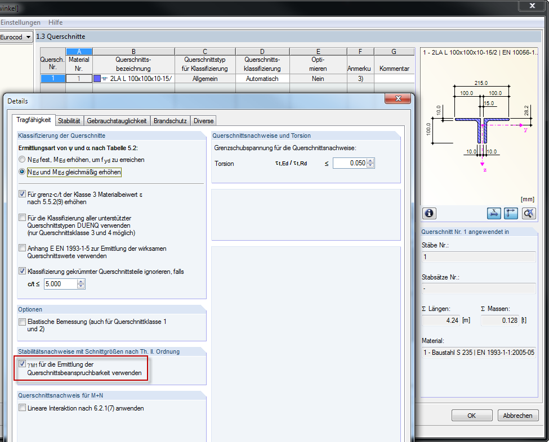Click the c/t value spinner arrows
Screen dimensions: 549x442
81,284
